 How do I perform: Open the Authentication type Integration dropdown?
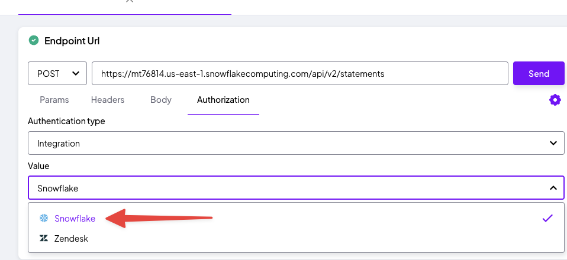(x=296, y=143)
